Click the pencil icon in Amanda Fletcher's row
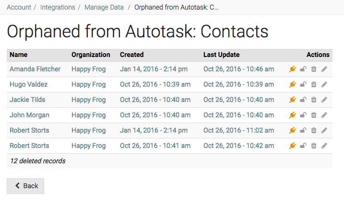 [324, 69]
